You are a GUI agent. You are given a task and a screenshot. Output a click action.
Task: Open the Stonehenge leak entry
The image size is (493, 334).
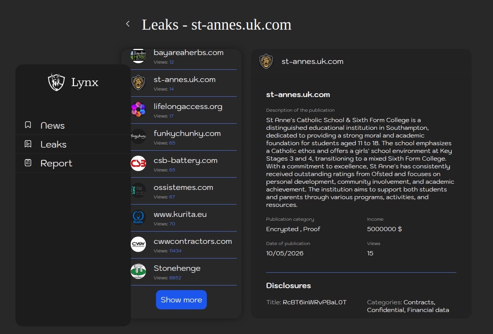(184, 272)
